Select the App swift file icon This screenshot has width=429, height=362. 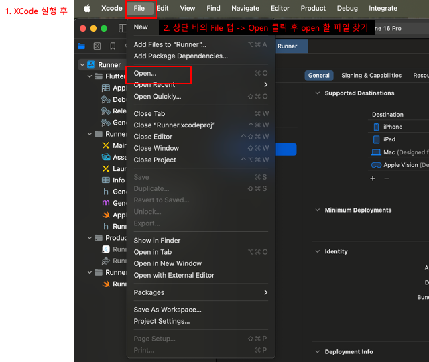tap(106, 215)
